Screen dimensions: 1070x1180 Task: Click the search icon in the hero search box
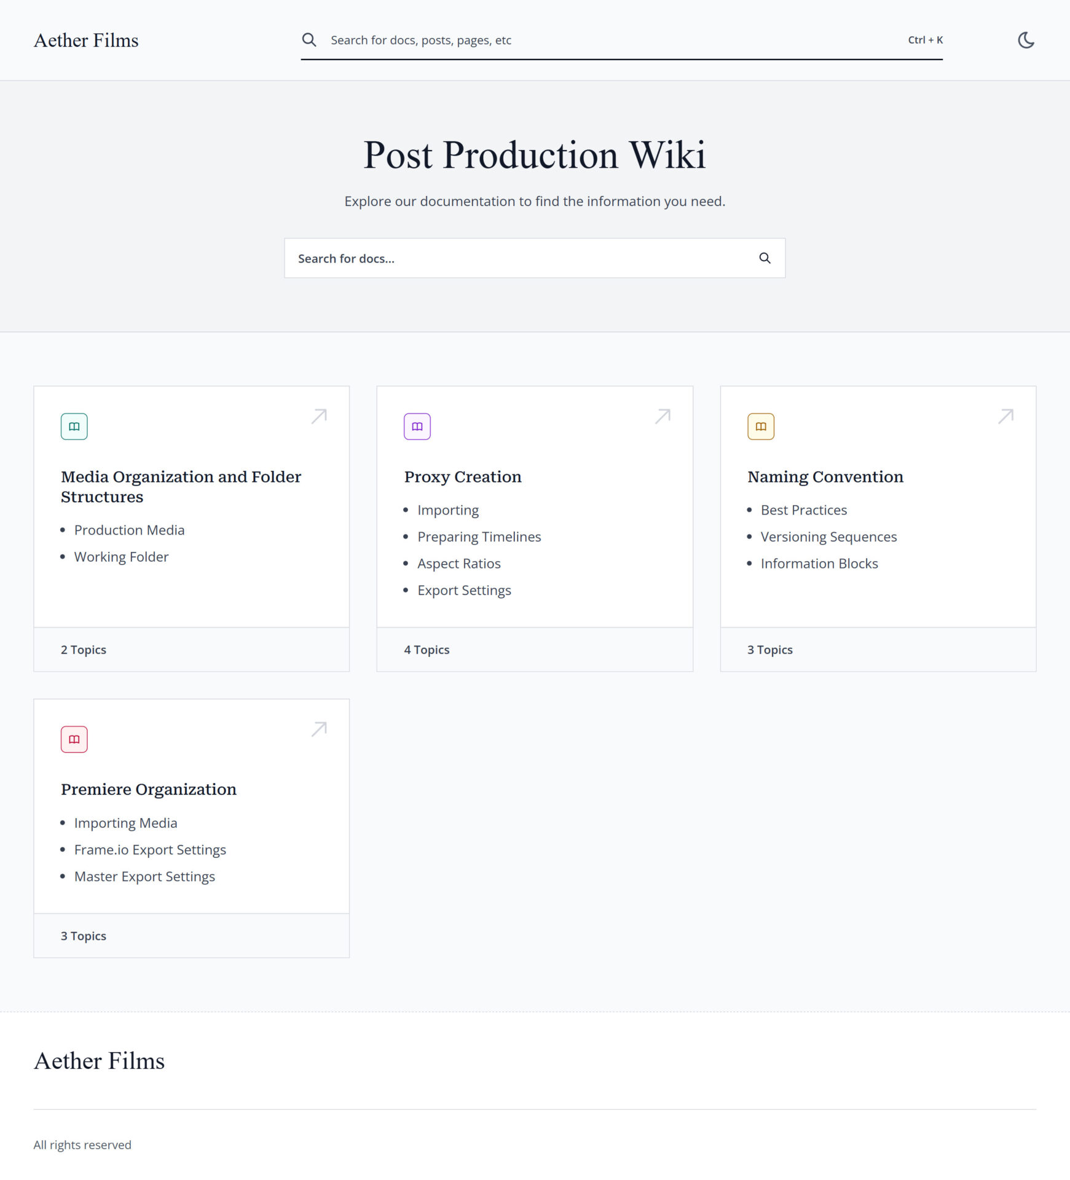click(x=765, y=258)
